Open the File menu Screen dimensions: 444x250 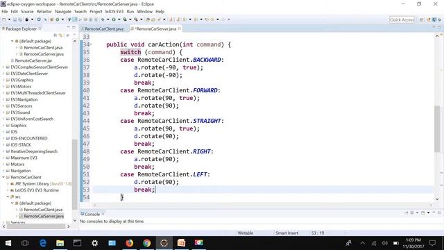[x=5, y=12]
